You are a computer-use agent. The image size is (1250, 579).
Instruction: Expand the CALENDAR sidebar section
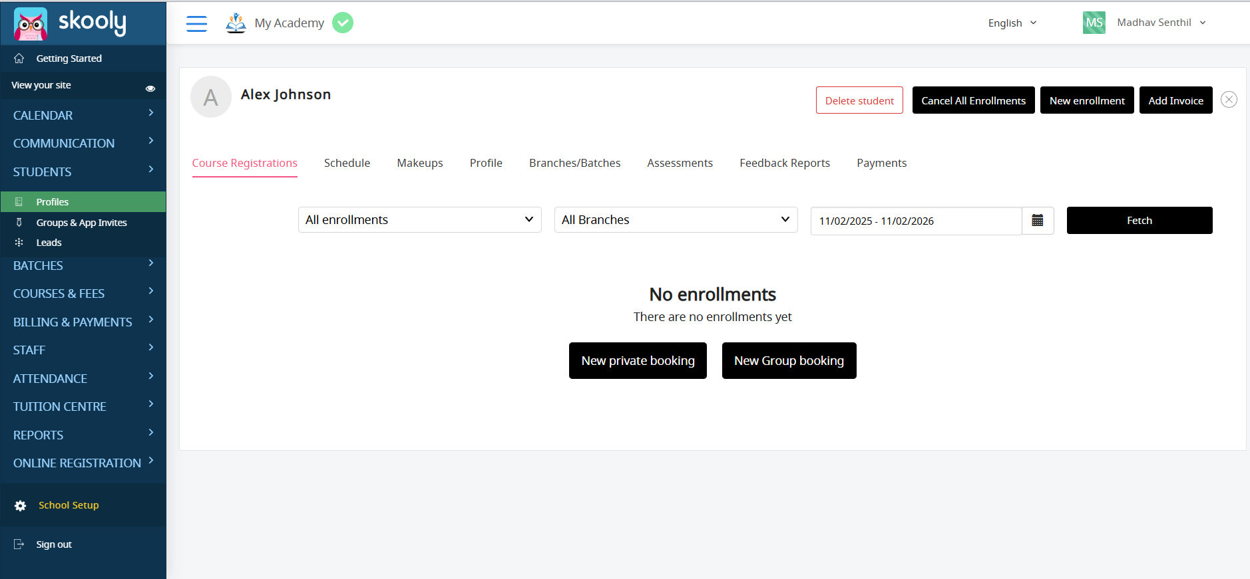point(83,115)
